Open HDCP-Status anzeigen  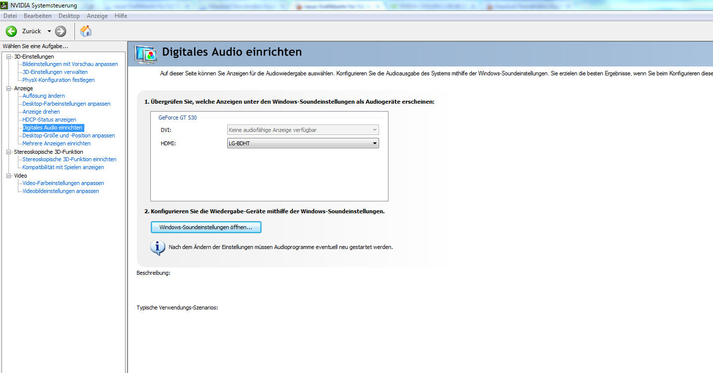(x=50, y=120)
